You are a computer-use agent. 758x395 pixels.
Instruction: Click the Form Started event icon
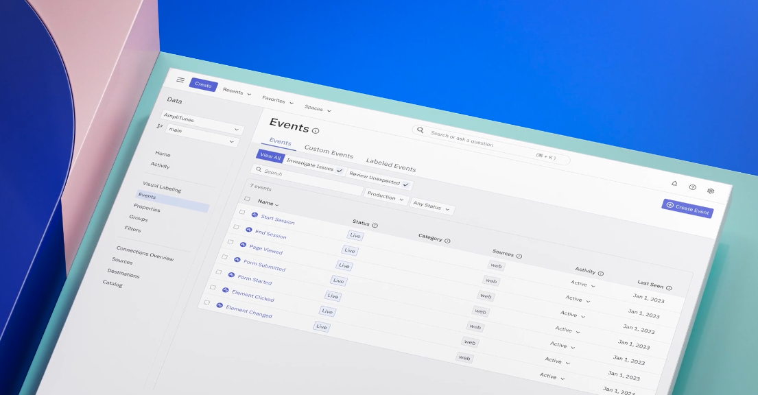tap(231, 274)
